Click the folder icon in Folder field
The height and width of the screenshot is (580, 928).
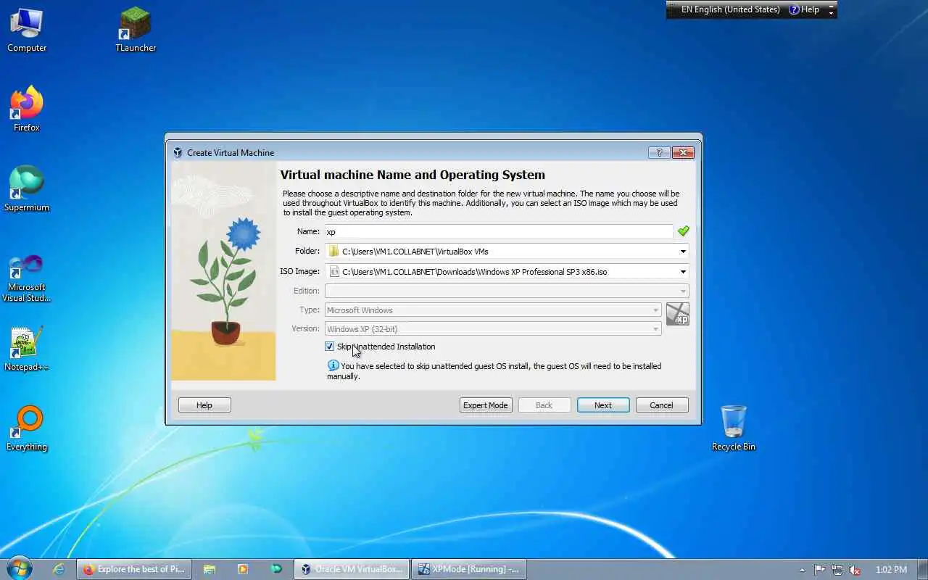coord(333,252)
